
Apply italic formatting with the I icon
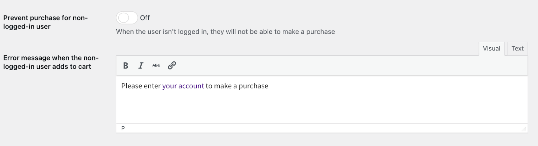141,65
